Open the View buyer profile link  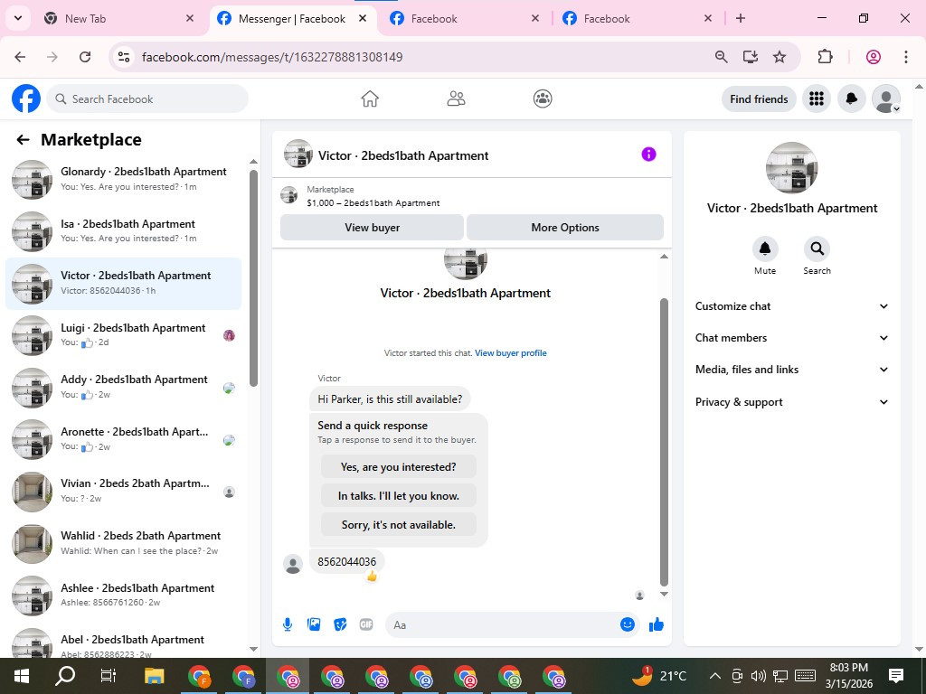point(511,353)
